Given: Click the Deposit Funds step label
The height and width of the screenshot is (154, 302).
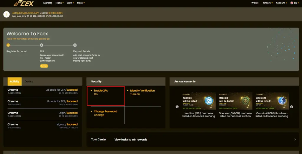Looking at the screenshot, I should pos(82,51).
